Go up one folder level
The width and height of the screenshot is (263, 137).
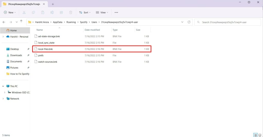point(21,22)
